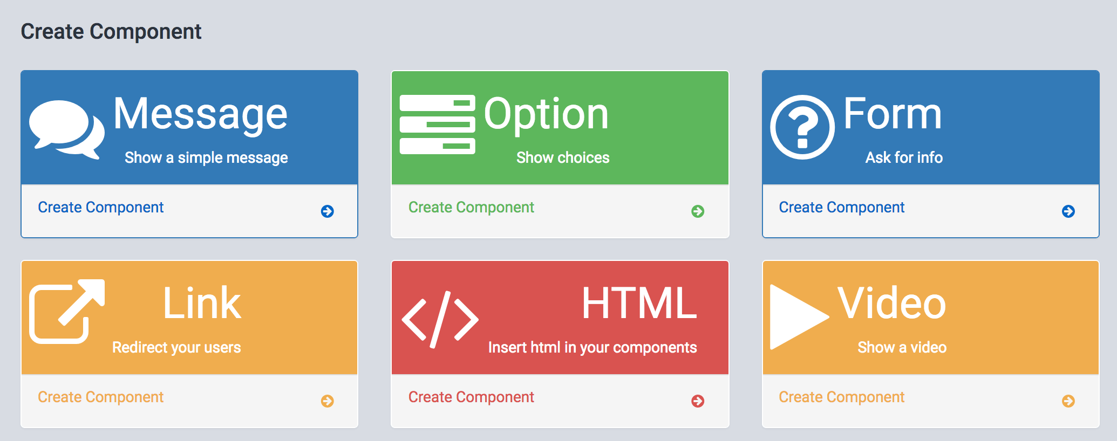Click 'Insert html in your components' text
The width and height of the screenshot is (1117, 441).
pyautogui.click(x=592, y=348)
